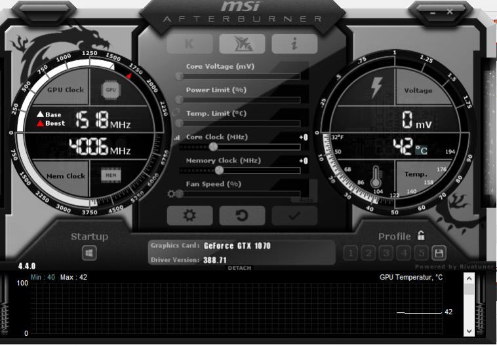The height and width of the screenshot is (347, 497).
Task: Select profile slot 3
Action: pos(386,253)
